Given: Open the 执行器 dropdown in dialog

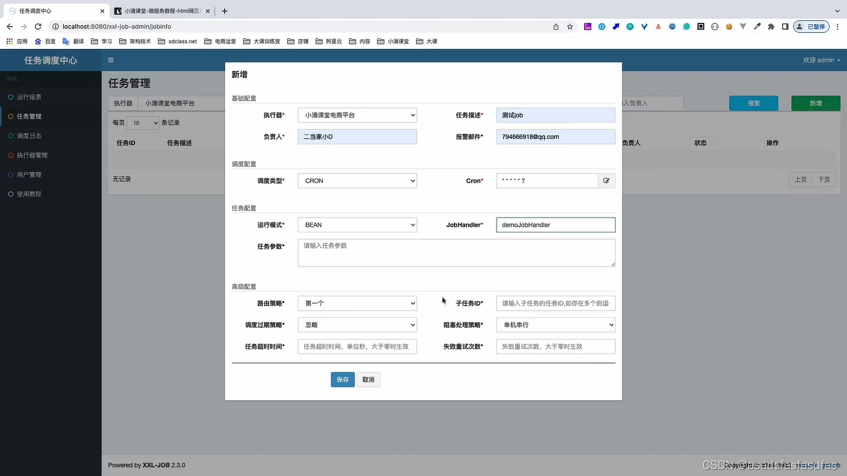Looking at the screenshot, I should (x=357, y=115).
